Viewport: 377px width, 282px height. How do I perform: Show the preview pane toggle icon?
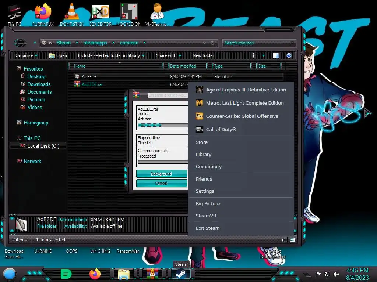(x=275, y=55)
